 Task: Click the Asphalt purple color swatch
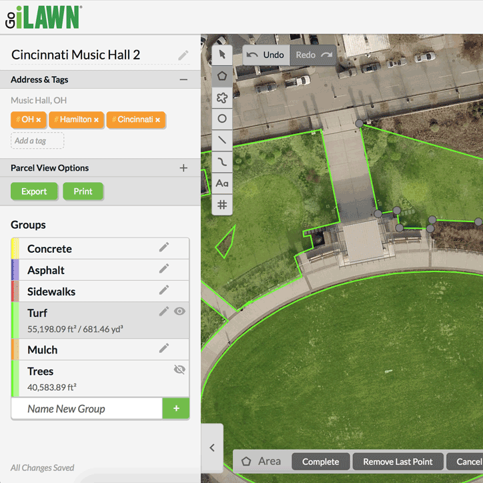point(15,270)
